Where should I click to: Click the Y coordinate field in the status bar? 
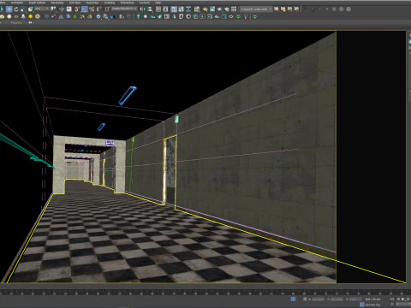tap(337, 299)
